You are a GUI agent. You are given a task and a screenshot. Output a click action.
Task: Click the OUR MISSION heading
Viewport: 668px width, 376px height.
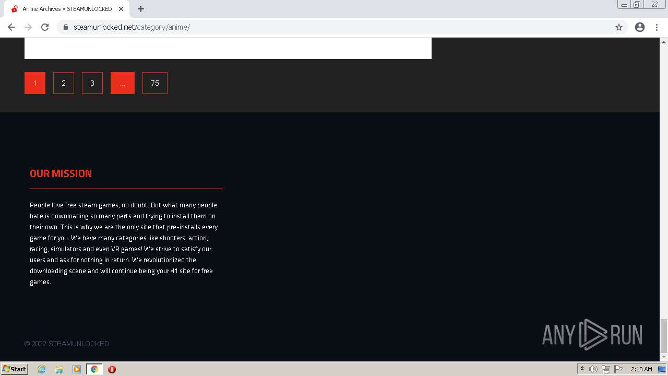(x=61, y=173)
